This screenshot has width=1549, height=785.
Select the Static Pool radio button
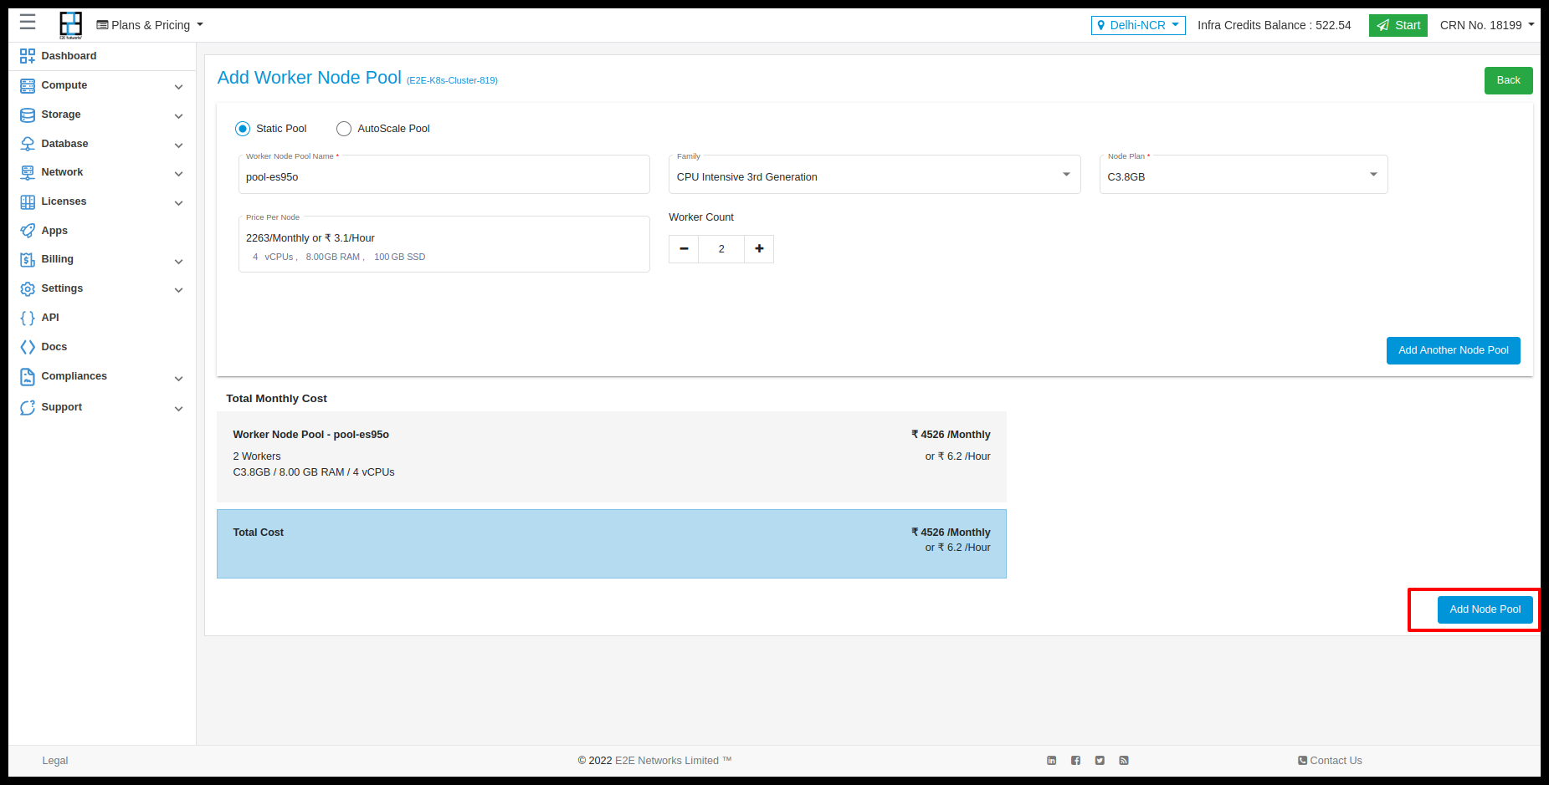[x=243, y=129]
